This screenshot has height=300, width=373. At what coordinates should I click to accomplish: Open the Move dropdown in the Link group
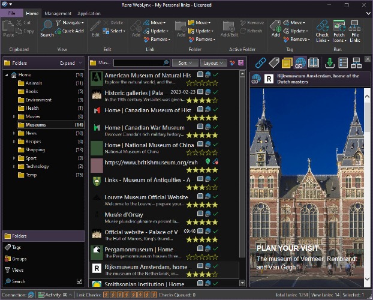point(154,23)
